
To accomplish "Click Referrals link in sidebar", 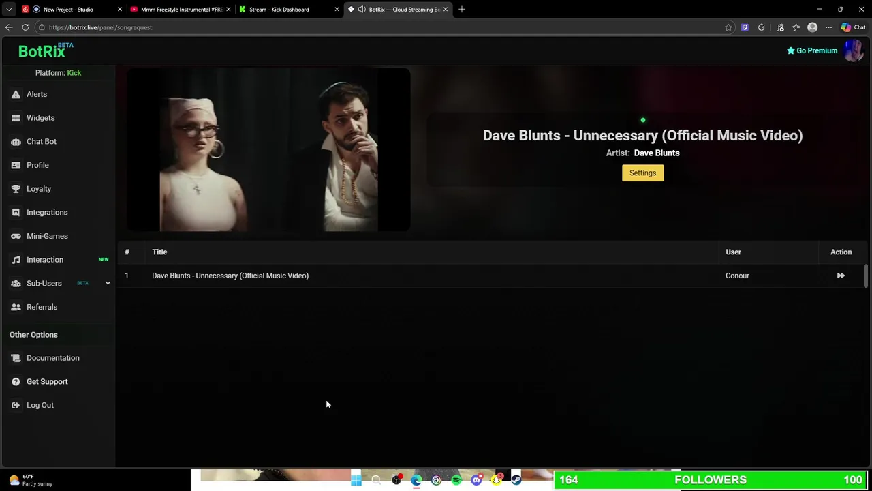I will click(x=42, y=307).
